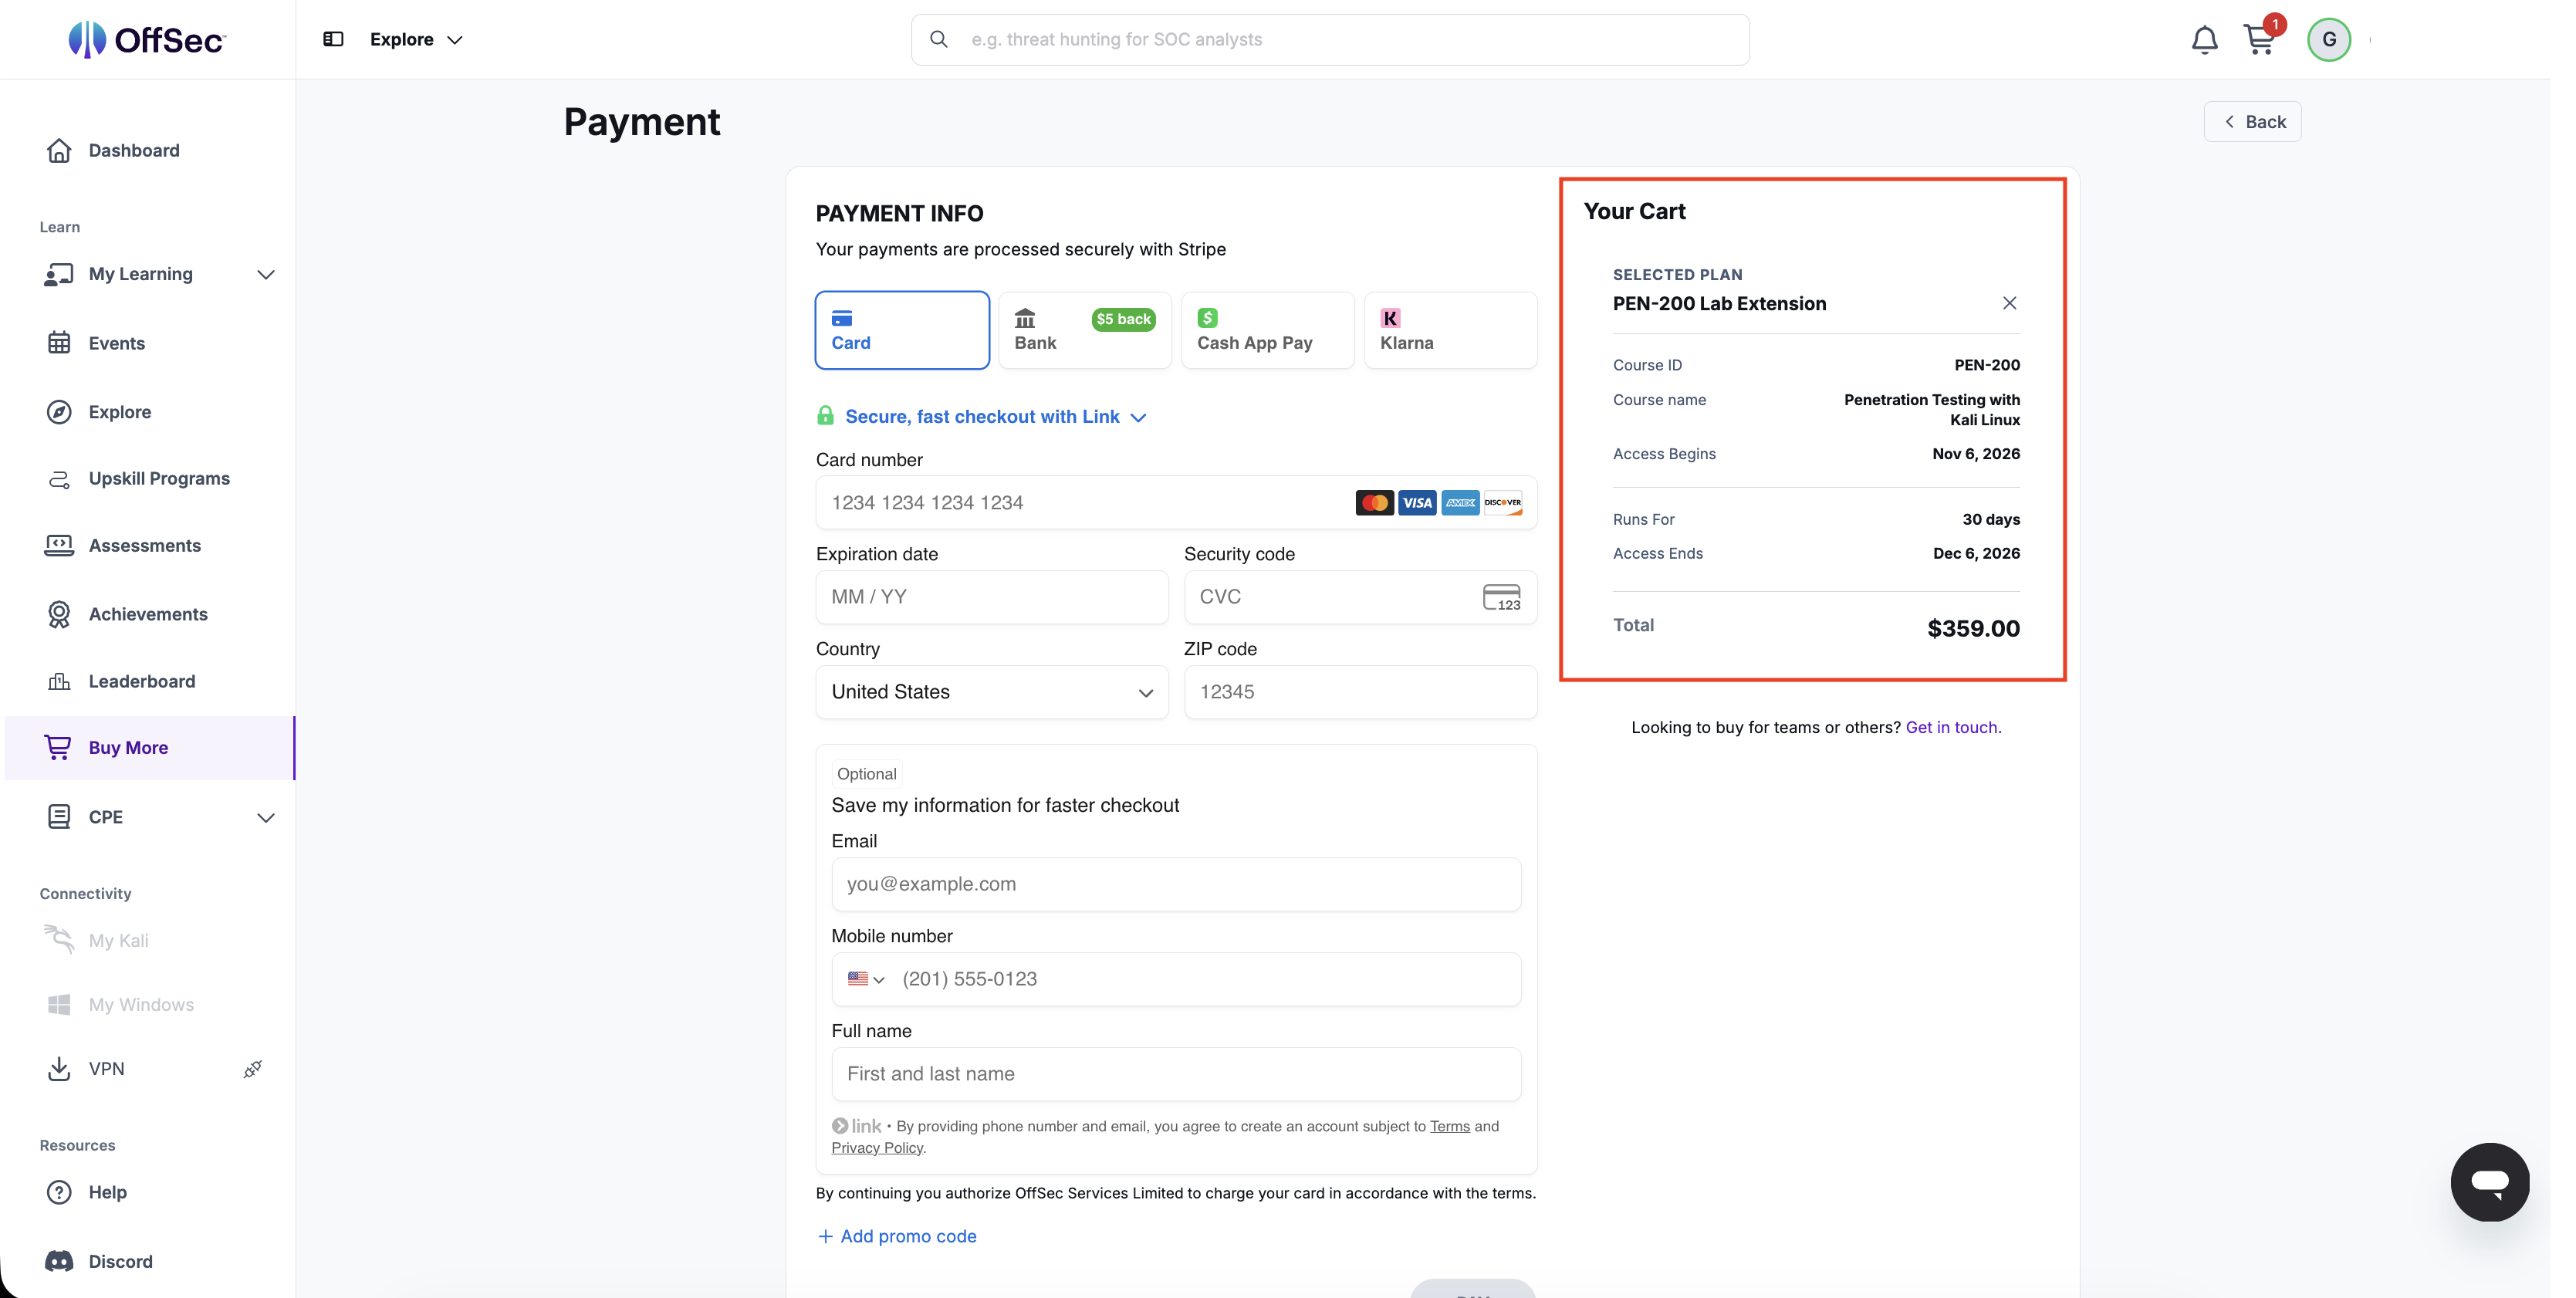Click the Leaderboard icon

(x=59, y=681)
